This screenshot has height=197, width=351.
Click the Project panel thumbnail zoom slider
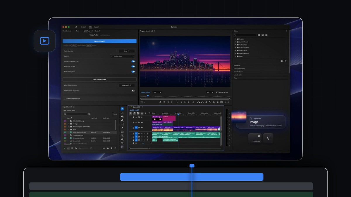[x=84, y=148]
